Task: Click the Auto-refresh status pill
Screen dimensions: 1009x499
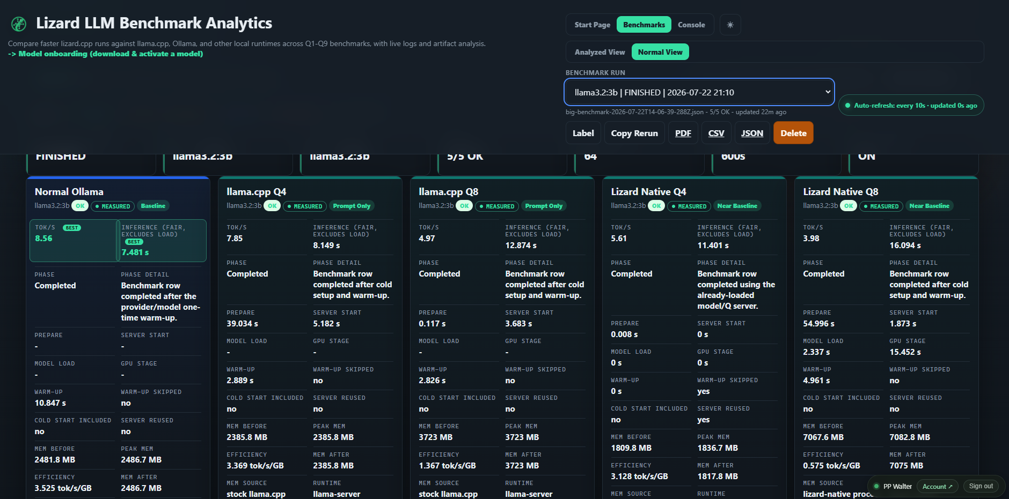Action: (x=911, y=105)
